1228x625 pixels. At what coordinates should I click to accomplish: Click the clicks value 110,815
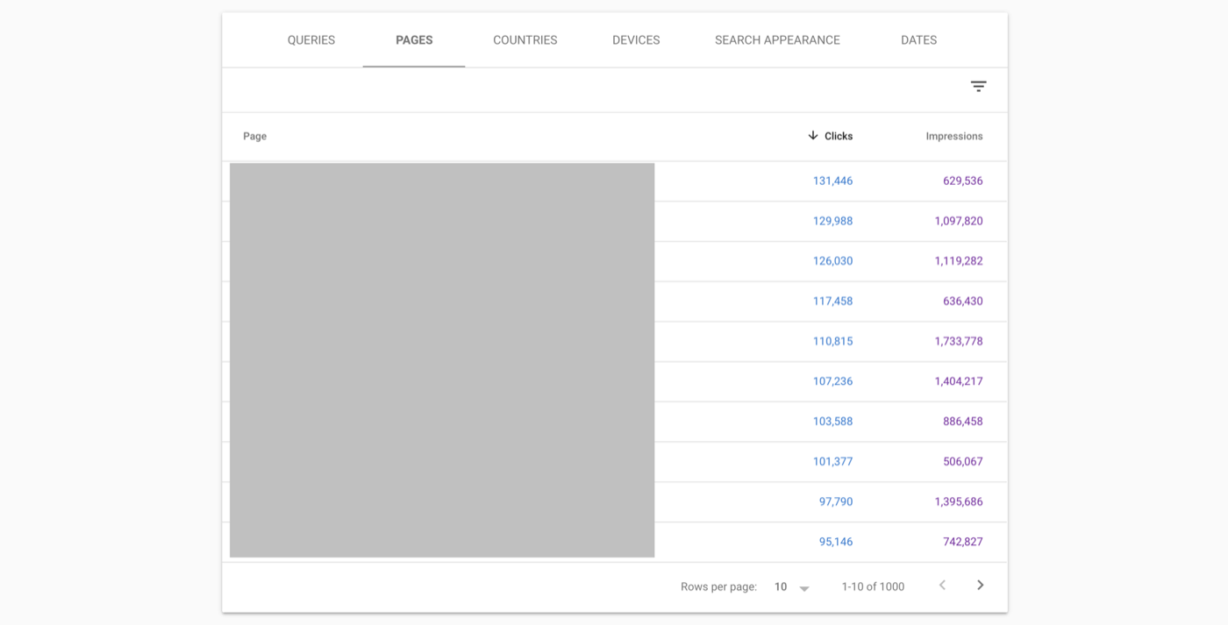[832, 342]
